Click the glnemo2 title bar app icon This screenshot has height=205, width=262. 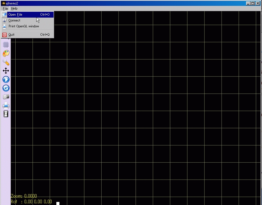click(4, 3)
